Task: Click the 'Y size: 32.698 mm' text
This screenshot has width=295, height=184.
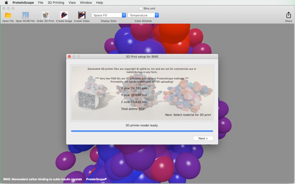Action: [134, 95]
